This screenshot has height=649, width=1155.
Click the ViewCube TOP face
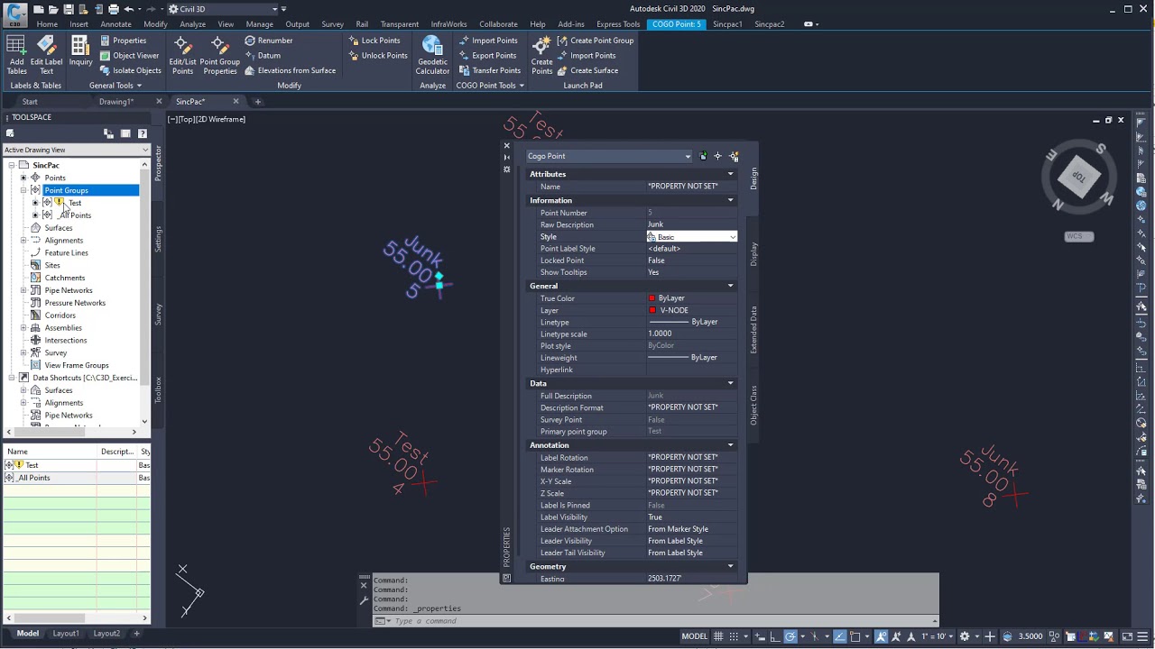coord(1079,177)
